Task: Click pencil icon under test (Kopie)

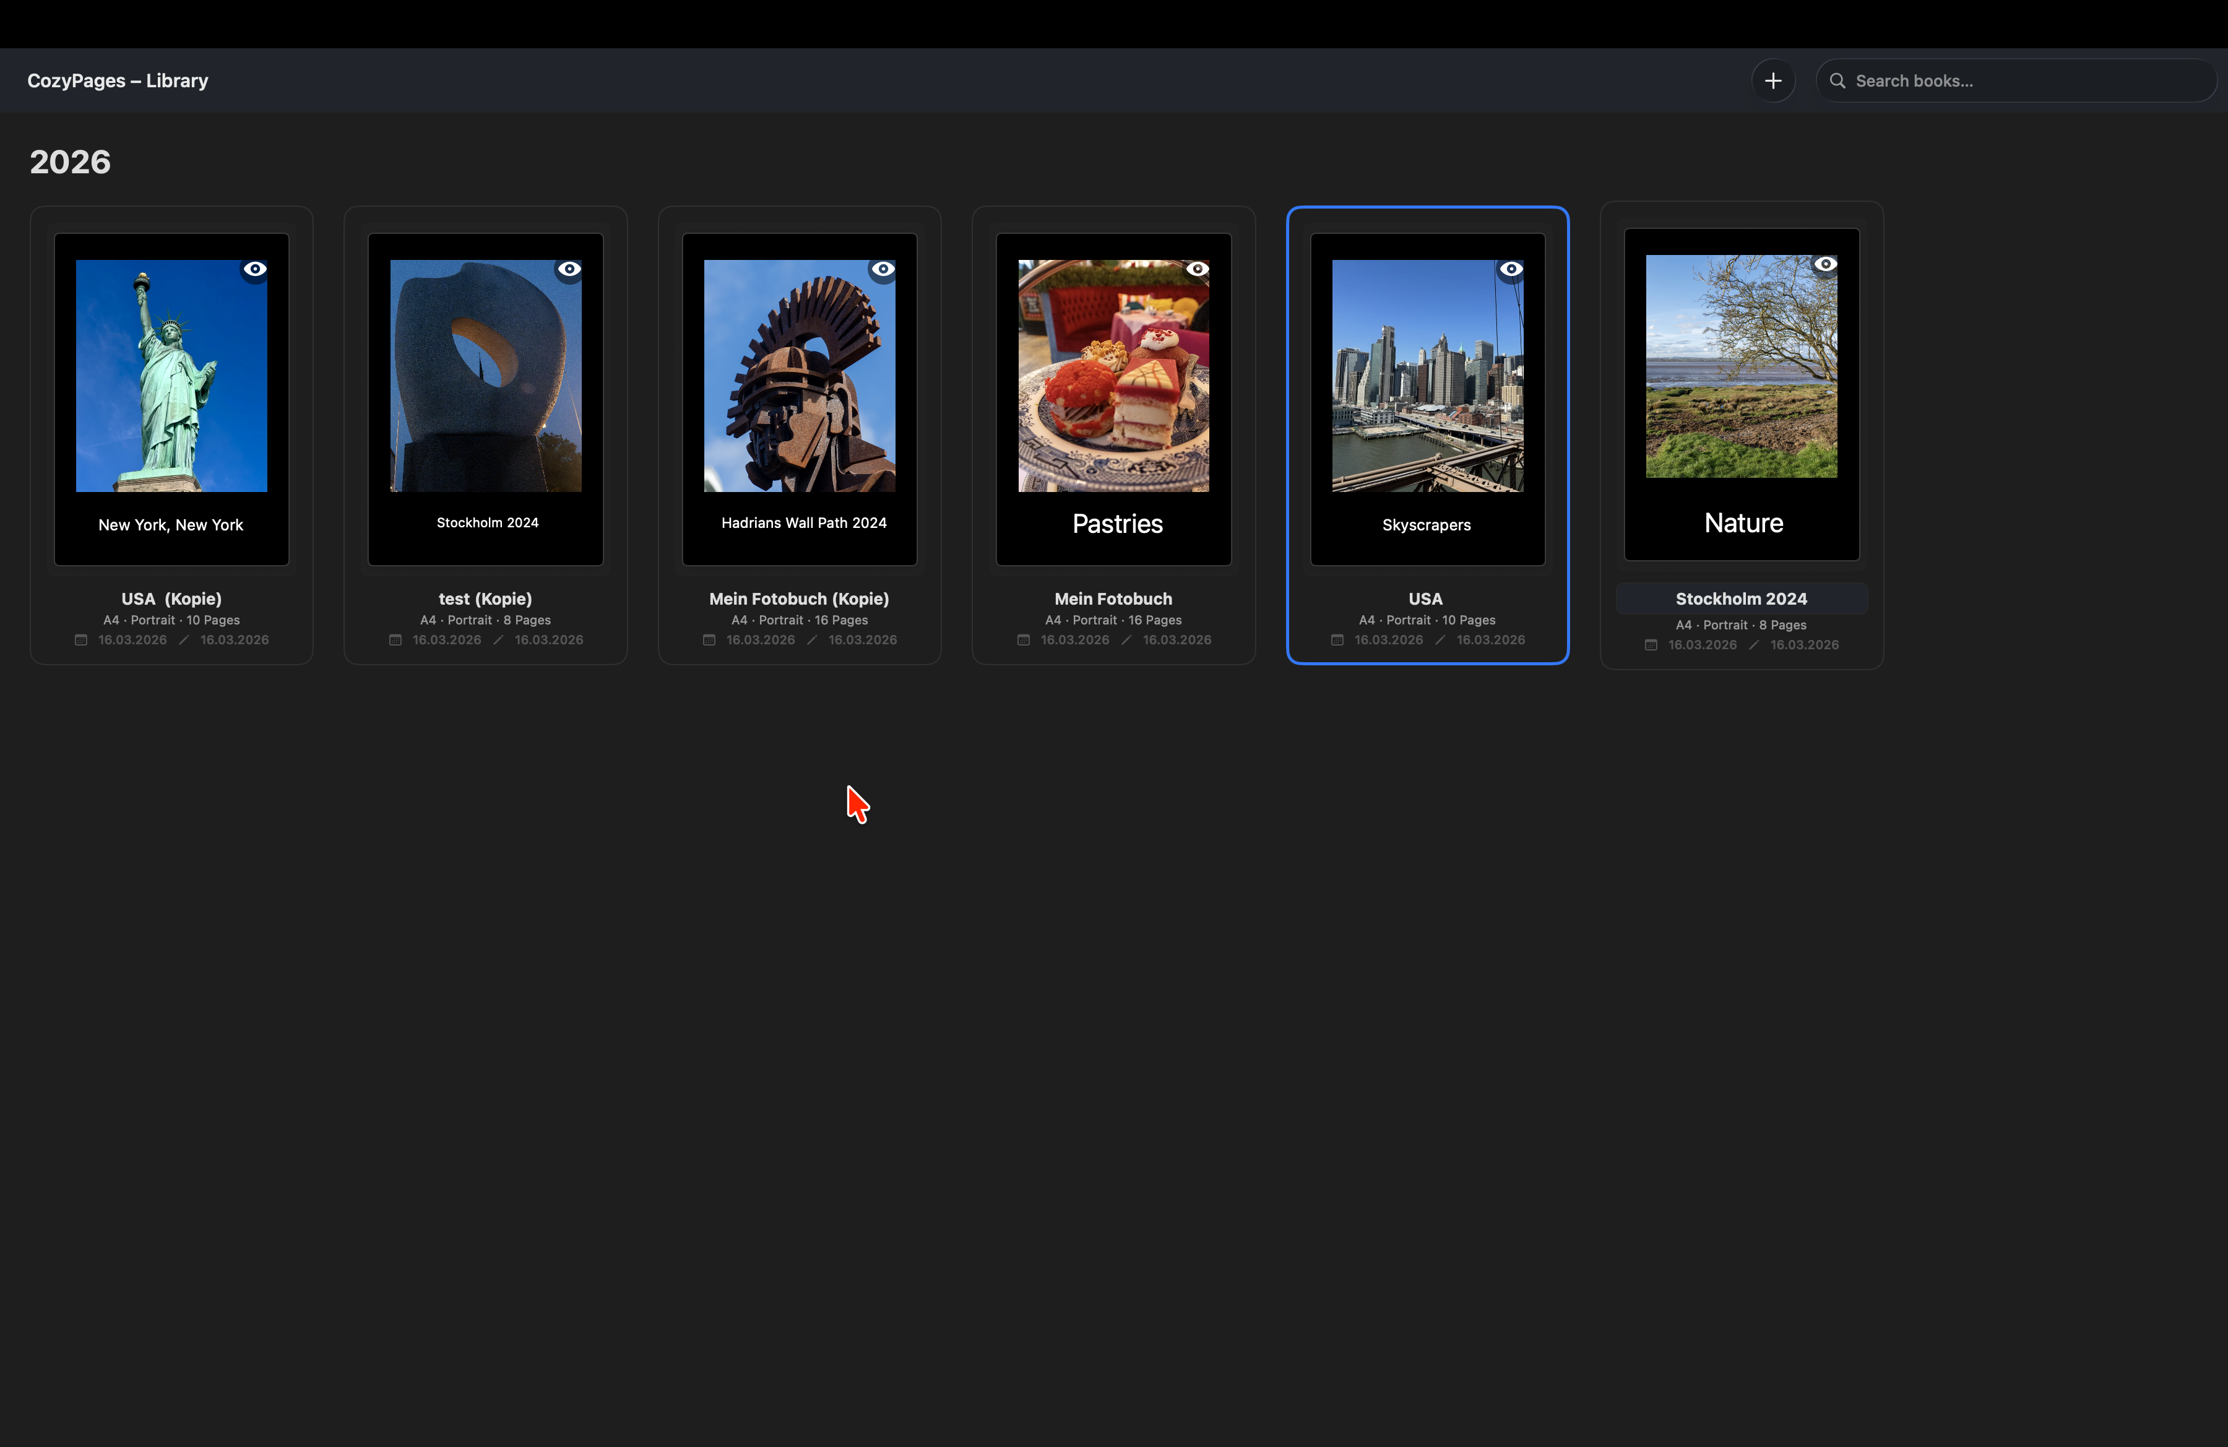Action: pyautogui.click(x=498, y=640)
